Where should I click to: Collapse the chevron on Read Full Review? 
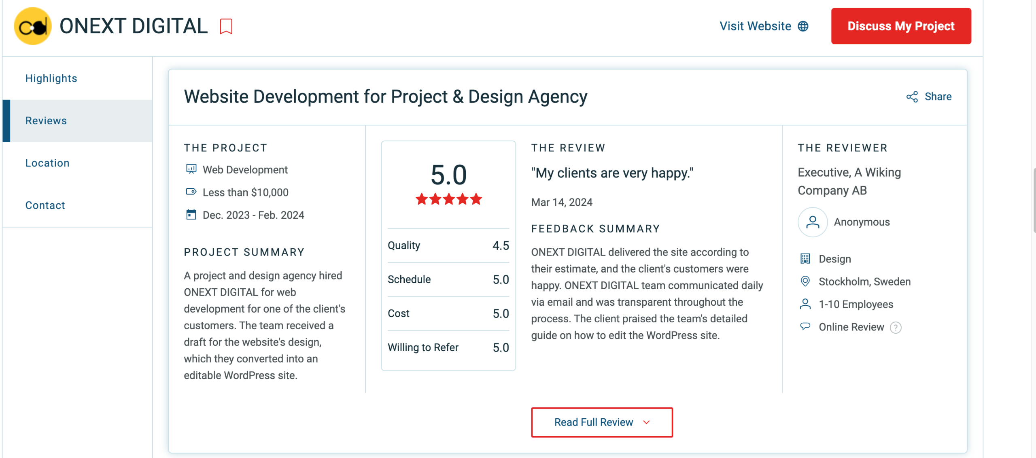tap(646, 422)
